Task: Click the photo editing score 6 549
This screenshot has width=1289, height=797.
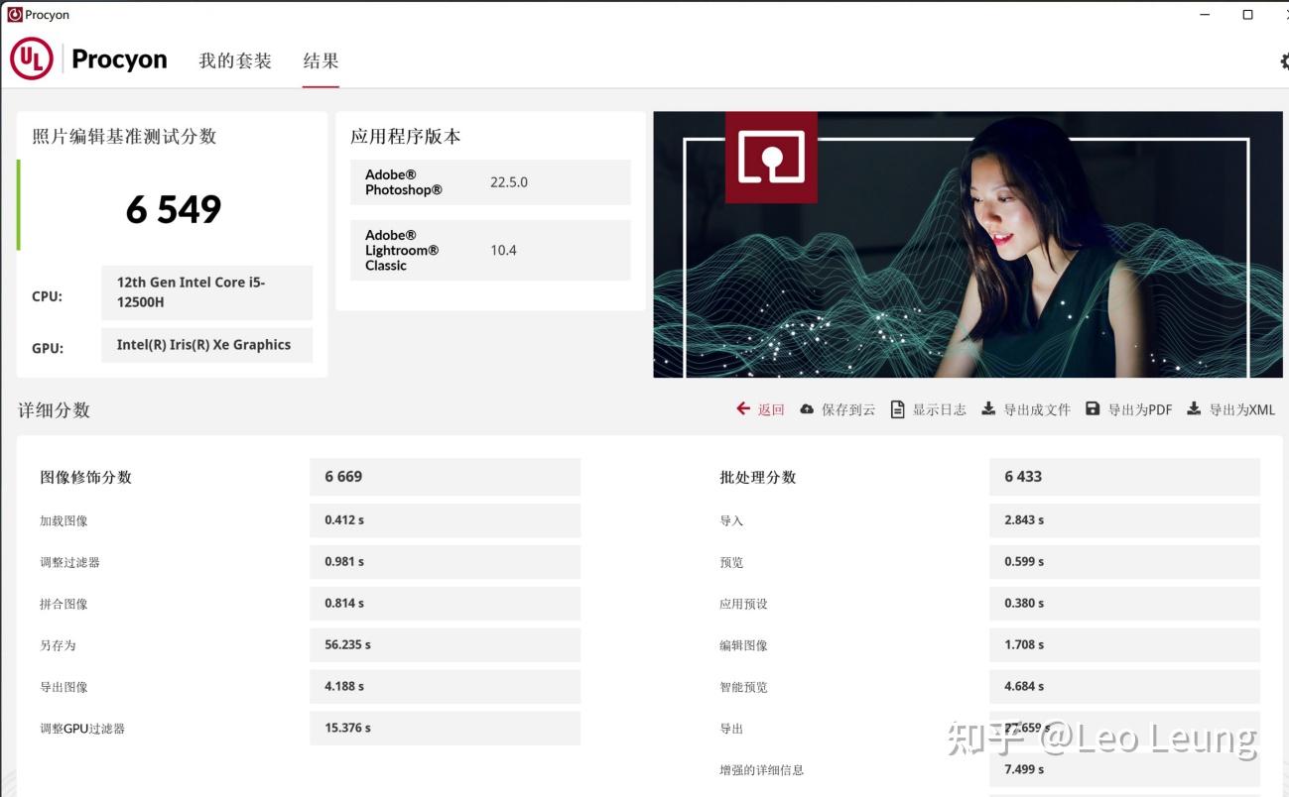Action: pos(173,208)
